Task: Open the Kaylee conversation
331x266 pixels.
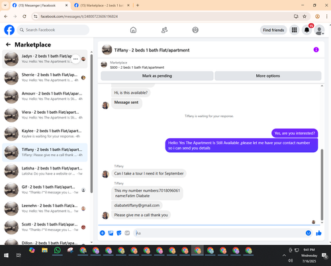Action: click(45, 134)
